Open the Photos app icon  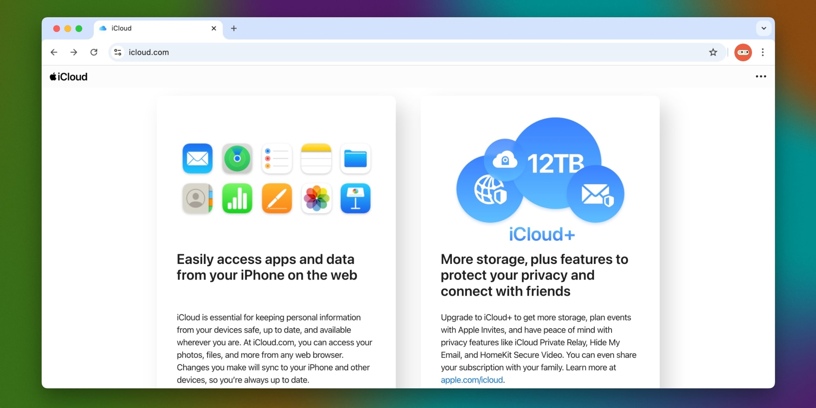[x=316, y=198]
